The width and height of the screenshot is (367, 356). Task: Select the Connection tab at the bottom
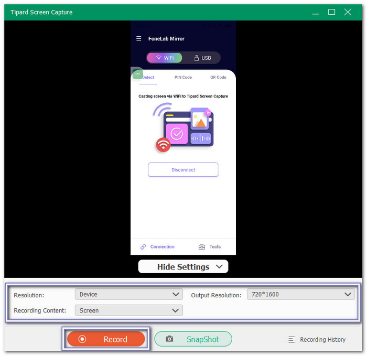157,247
